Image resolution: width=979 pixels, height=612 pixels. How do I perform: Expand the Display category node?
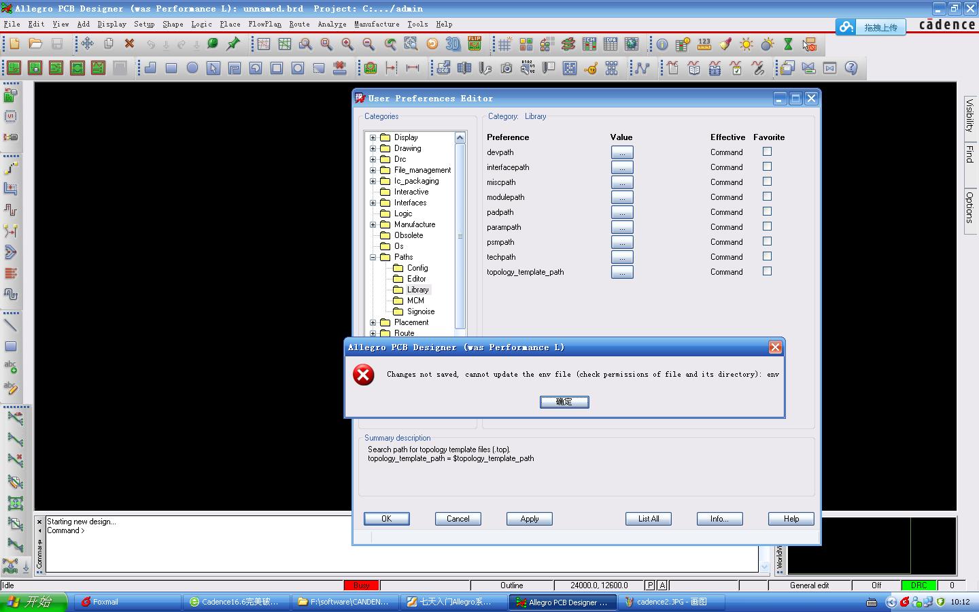(x=373, y=137)
